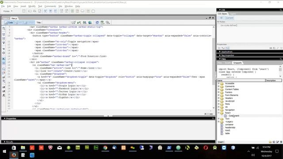The width and height of the screenshot is (283, 159).
Task: Collapse the React snippets folder
Action: click(x=218, y=113)
